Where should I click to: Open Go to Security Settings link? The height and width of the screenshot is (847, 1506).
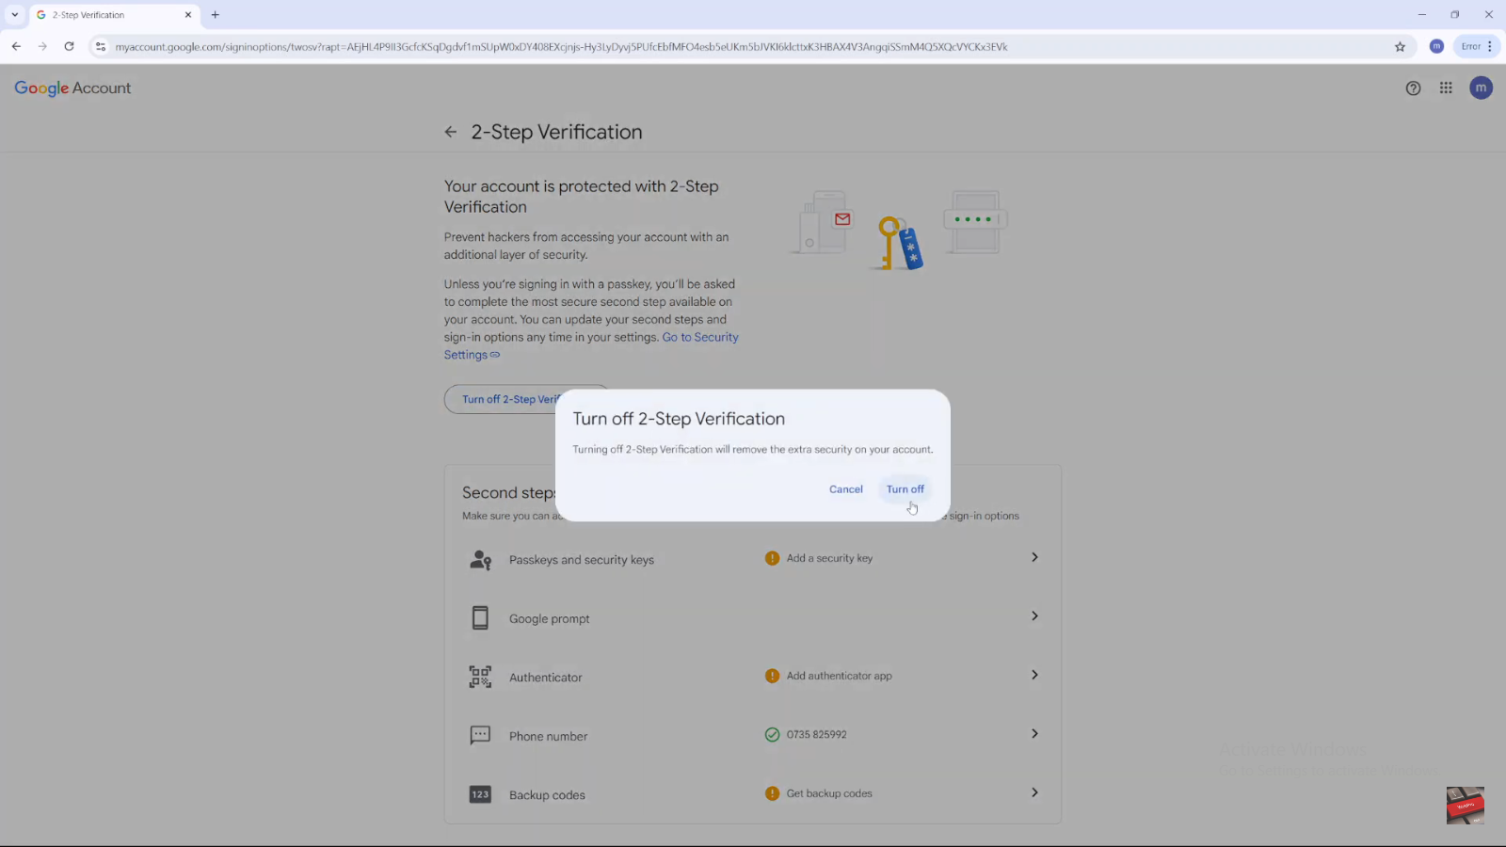[x=699, y=337]
